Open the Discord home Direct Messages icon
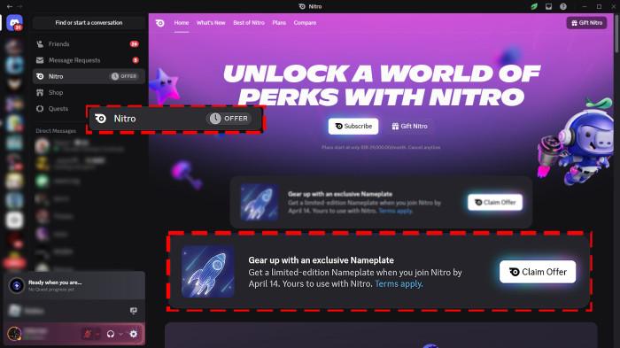Image resolution: width=620 pixels, height=348 pixels. pos(15,23)
